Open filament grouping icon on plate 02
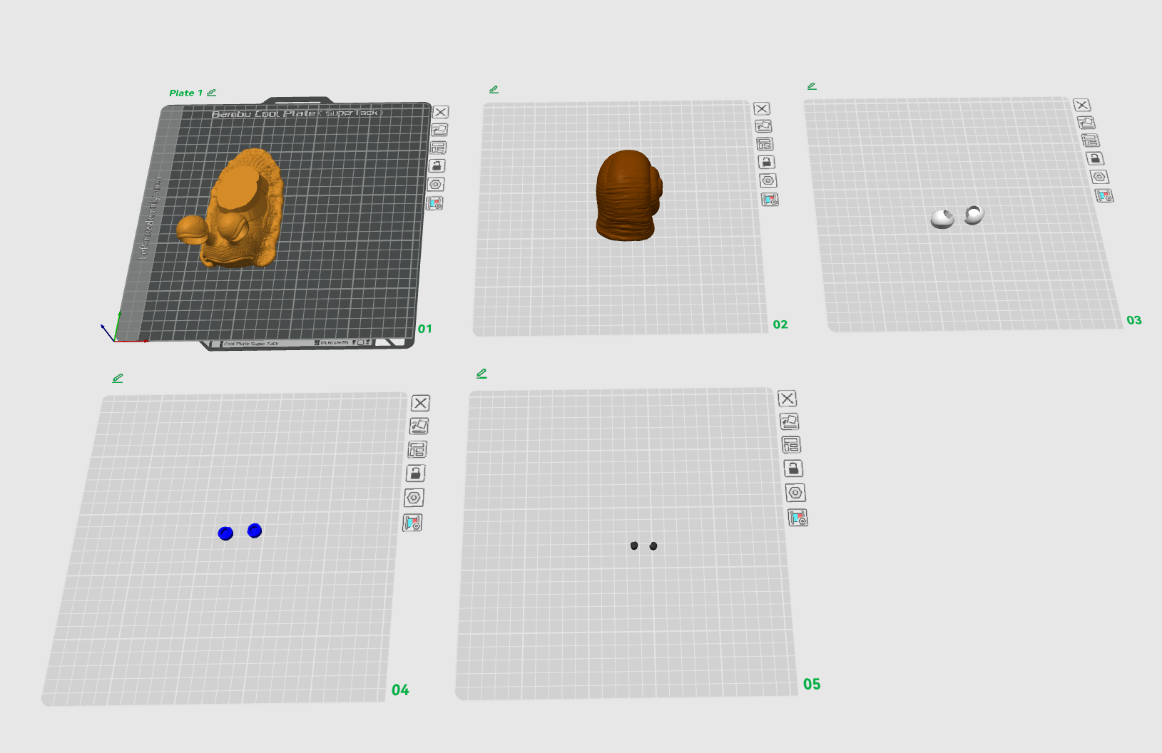Viewport: 1162px width, 753px height. pos(770,200)
